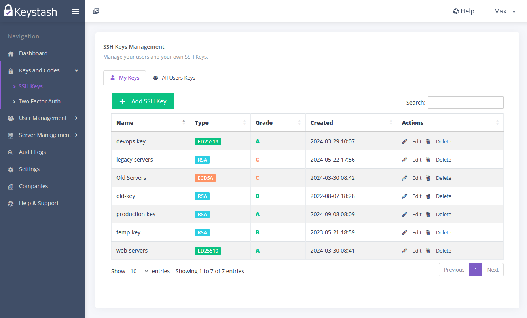Viewport: 527px width, 318px height.
Task: Click the Add SSH Key button
Action: [x=143, y=101]
